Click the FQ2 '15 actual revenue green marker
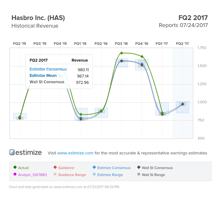Viewport: 218px width, 197px height. (x=20, y=117)
